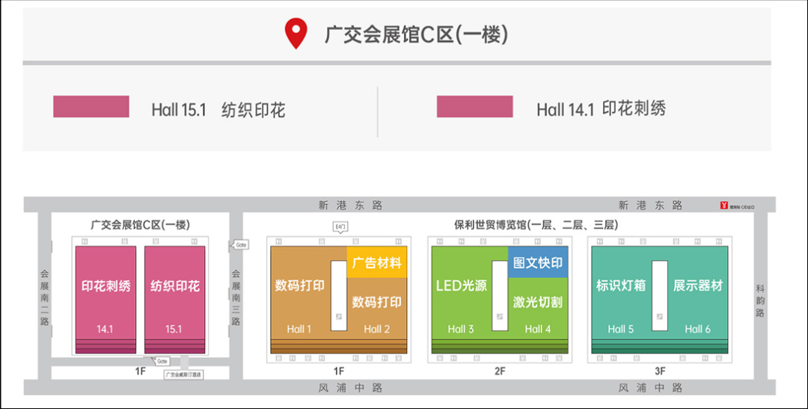Click the pink swatch beside Hall 14.1 印花刺绣

[474, 107]
